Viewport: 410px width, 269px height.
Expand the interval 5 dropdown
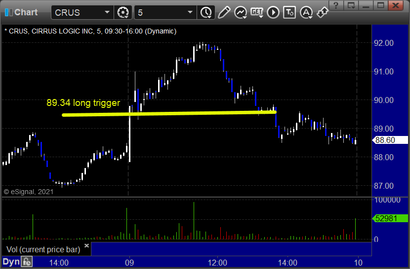190,12
